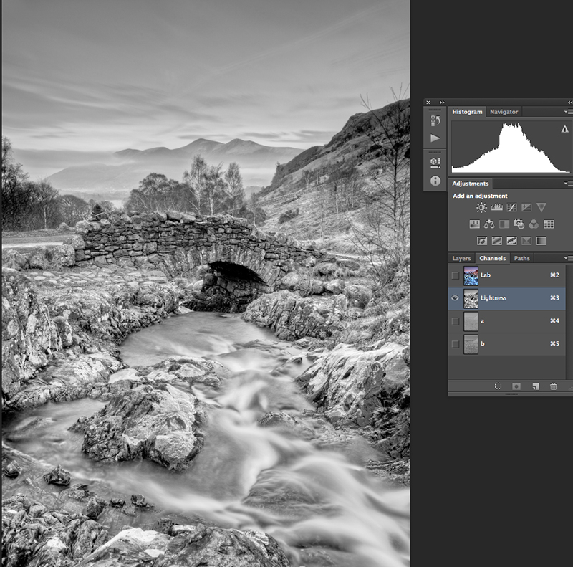Click the a channel thumbnail

click(471, 321)
